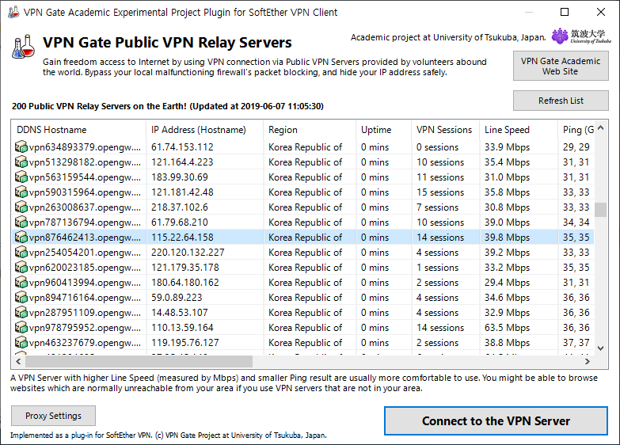The image size is (620, 445).
Task: Sort by Uptime column header
Action: pos(383,130)
